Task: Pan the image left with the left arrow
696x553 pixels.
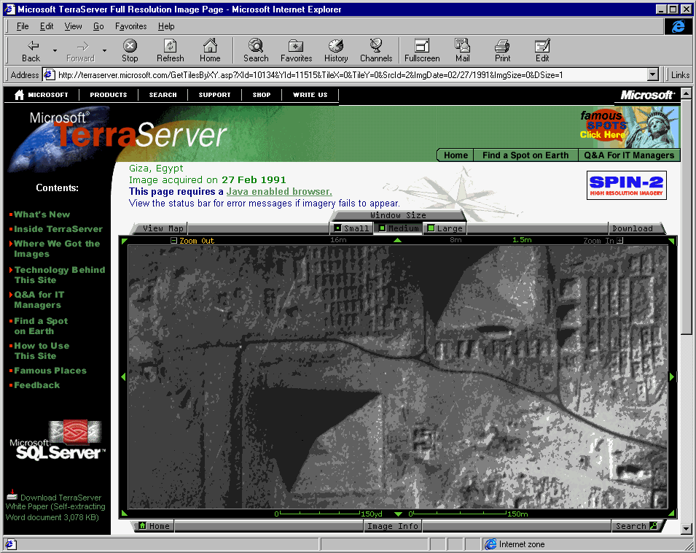Action: [x=123, y=376]
